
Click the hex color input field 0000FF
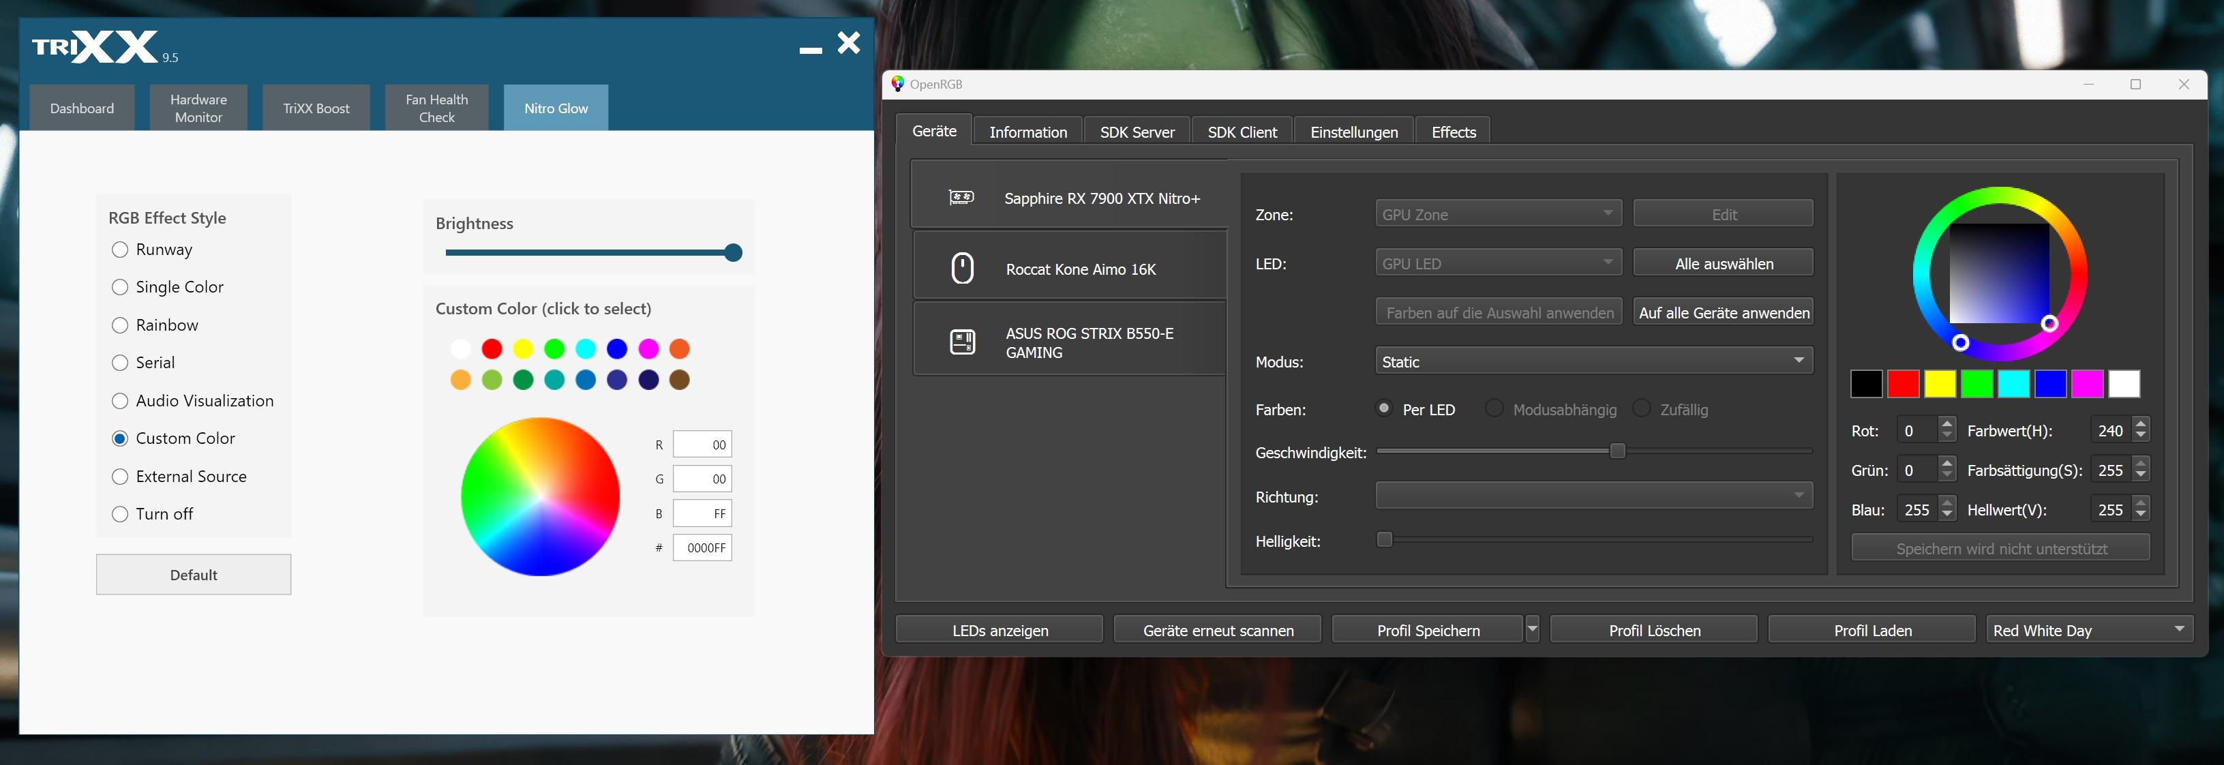[702, 547]
